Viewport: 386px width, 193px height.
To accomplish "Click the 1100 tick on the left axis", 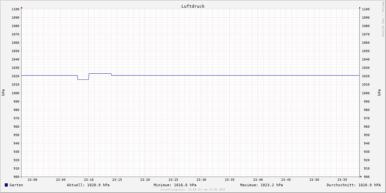I will click(x=15, y=9).
